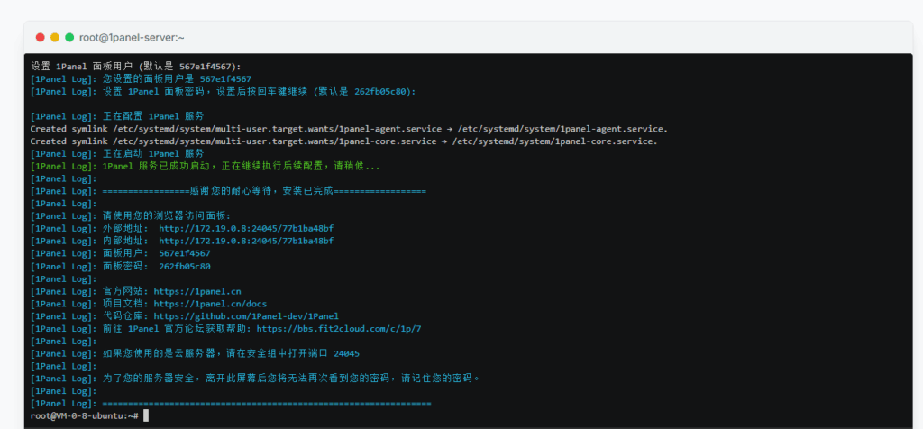
Task: Click the red close dot
Action: click(x=40, y=37)
